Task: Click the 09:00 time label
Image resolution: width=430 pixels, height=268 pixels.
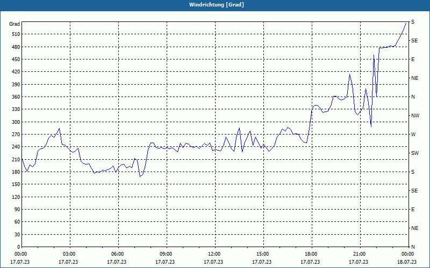Action: pos(166,254)
